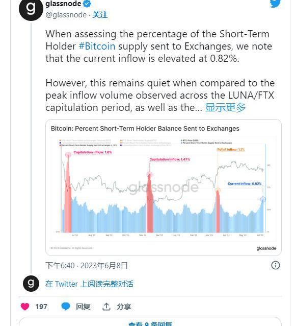Click the 回复 reply label

click(x=83, y=307)
